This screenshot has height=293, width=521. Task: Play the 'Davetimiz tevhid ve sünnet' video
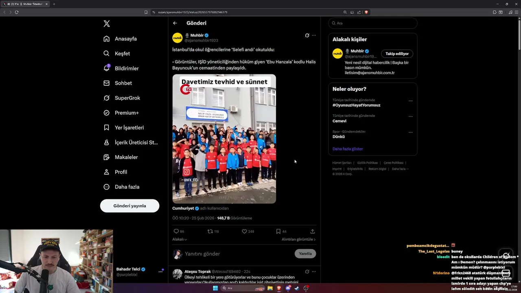point(224,139)
